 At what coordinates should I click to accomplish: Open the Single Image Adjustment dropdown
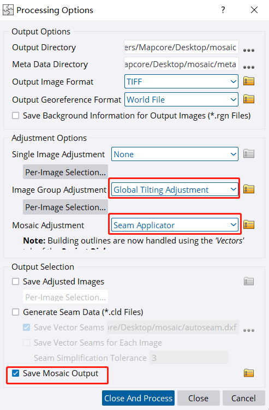[x=175, y=155]
